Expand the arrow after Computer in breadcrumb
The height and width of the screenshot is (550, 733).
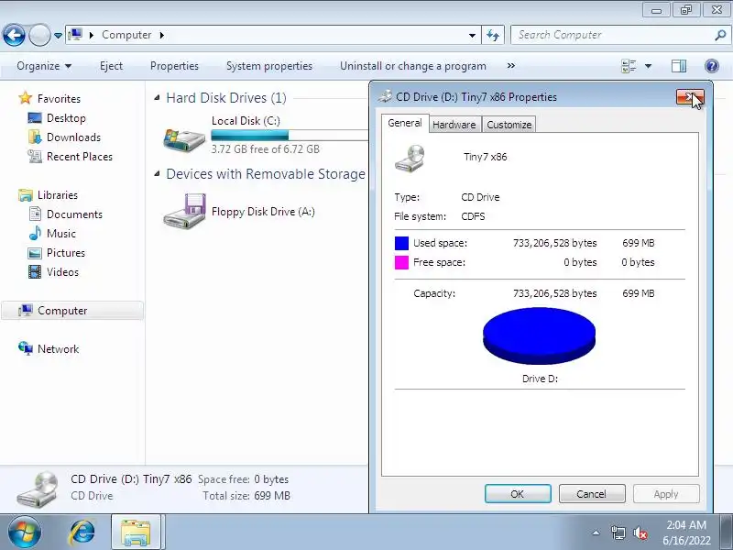(162, 35)
